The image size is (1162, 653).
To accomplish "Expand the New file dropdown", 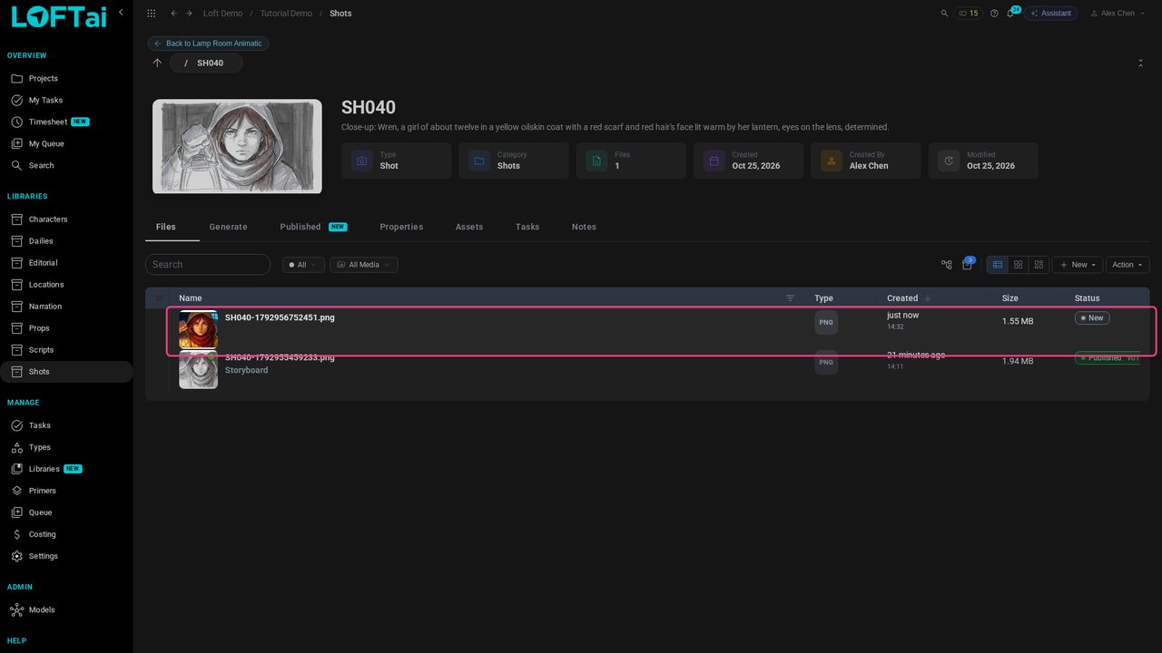I will pos(1078,265).
